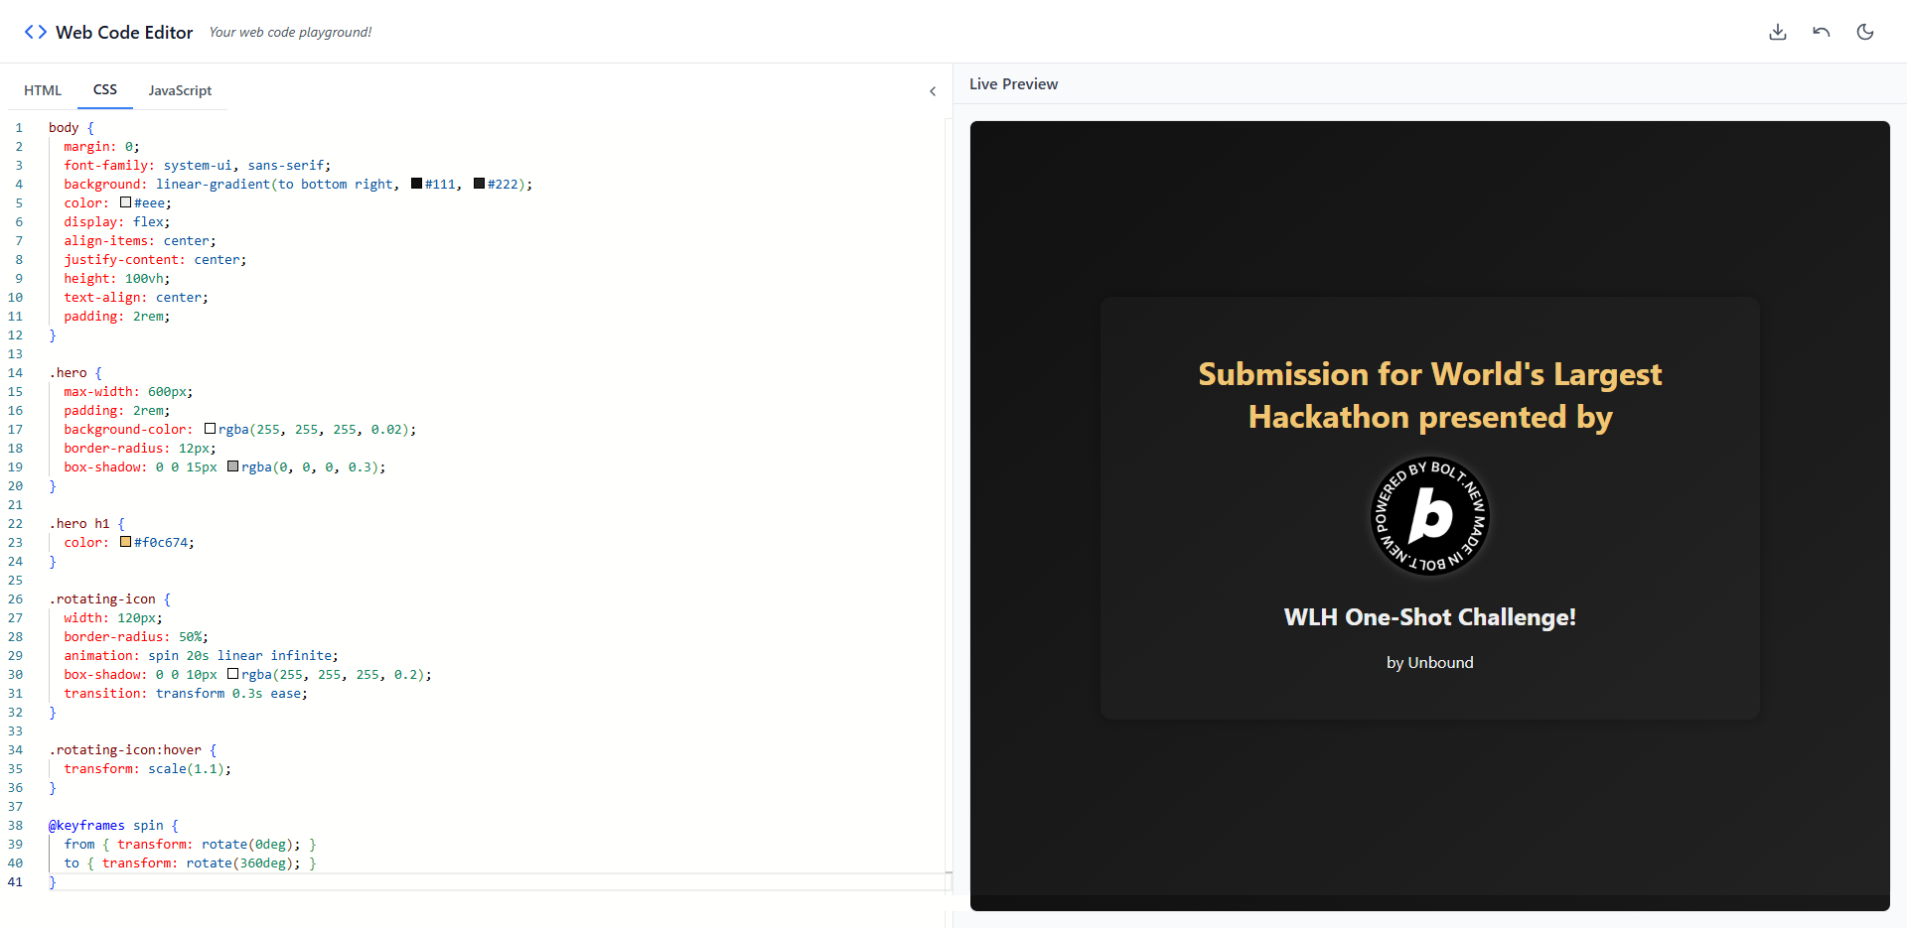1907x928 pixels.
Task: Click the undo/reset arrow icon
Action: click(x=1822, y=32)
